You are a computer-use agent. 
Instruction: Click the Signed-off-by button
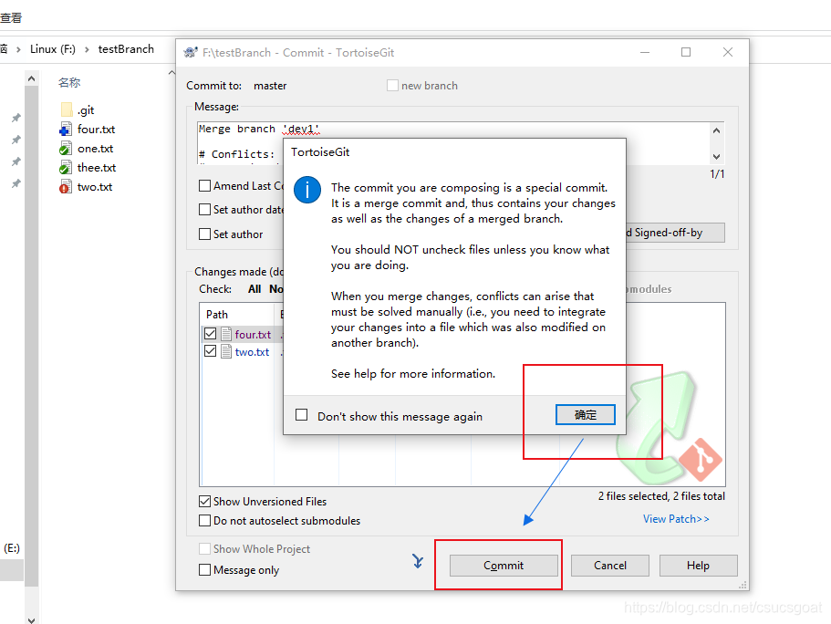pos(675,233)
